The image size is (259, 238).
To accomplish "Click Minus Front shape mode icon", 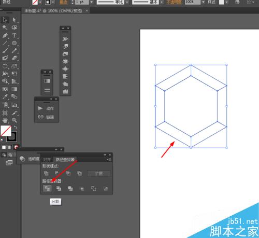I will (x=57, y=173).
